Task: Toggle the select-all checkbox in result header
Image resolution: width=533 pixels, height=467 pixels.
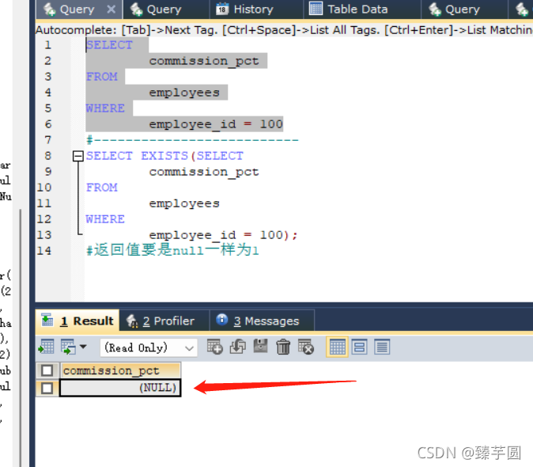Action: point(47,370)
